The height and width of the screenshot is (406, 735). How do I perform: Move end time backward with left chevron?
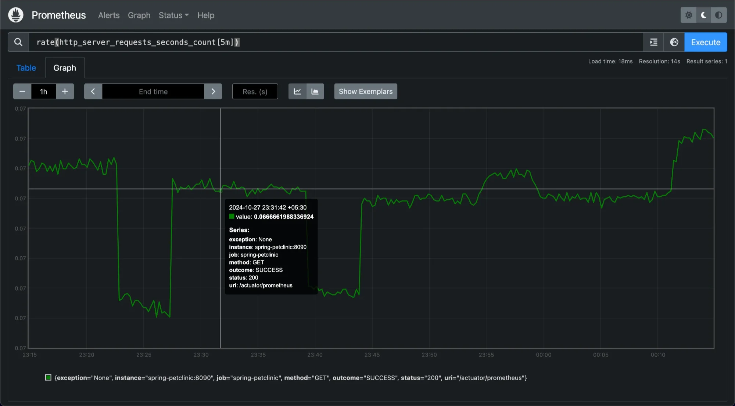93,92
